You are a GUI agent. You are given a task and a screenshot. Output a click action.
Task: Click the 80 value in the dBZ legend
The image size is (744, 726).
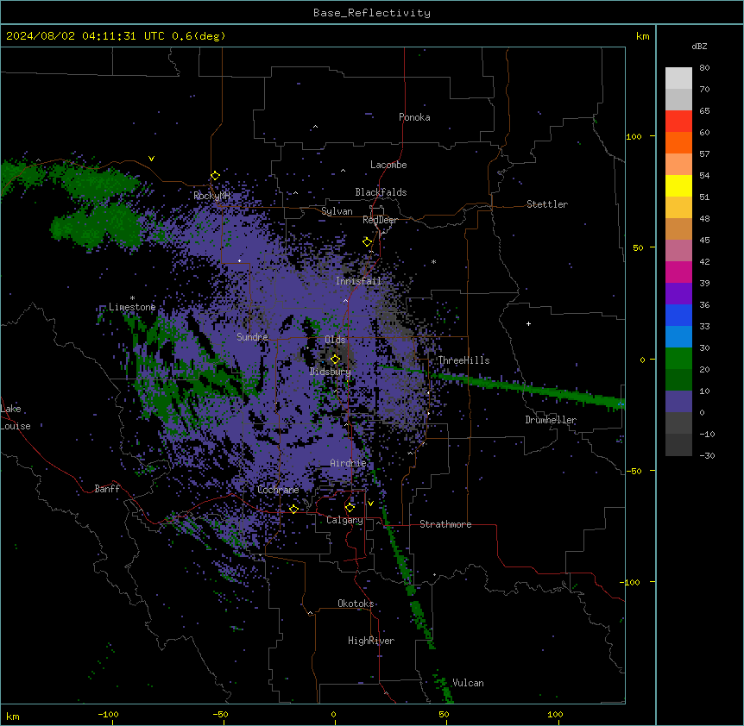pos(704,68)
